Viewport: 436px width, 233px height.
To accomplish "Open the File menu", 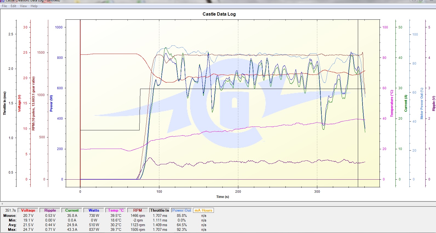I will 4,6.
